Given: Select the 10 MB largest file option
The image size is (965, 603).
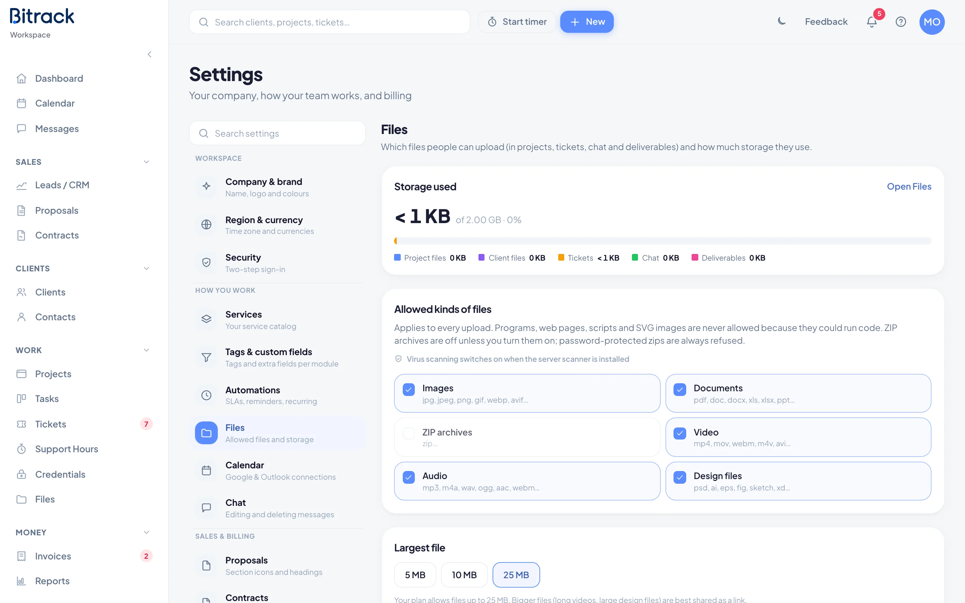Looking at the screenshot, I should pos(464,575).
